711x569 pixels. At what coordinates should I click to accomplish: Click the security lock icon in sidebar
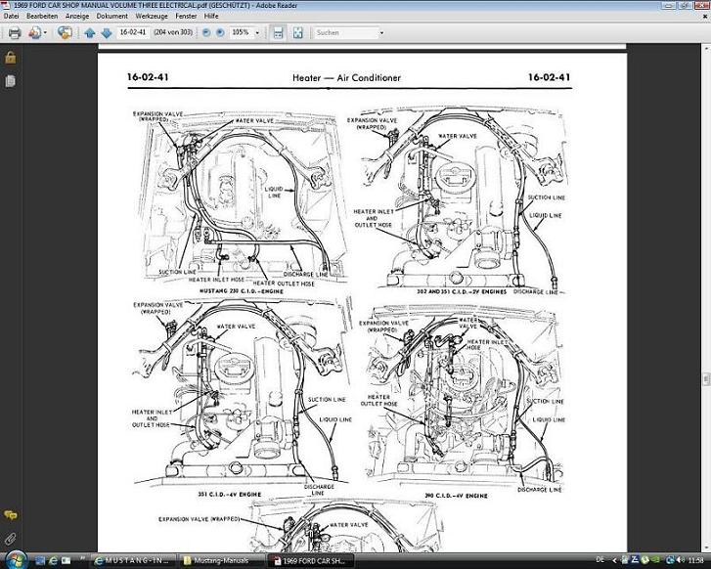pos(11,58)
